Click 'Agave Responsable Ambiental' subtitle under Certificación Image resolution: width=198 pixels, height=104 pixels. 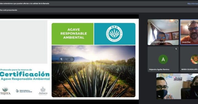click(x=25, y=79)
